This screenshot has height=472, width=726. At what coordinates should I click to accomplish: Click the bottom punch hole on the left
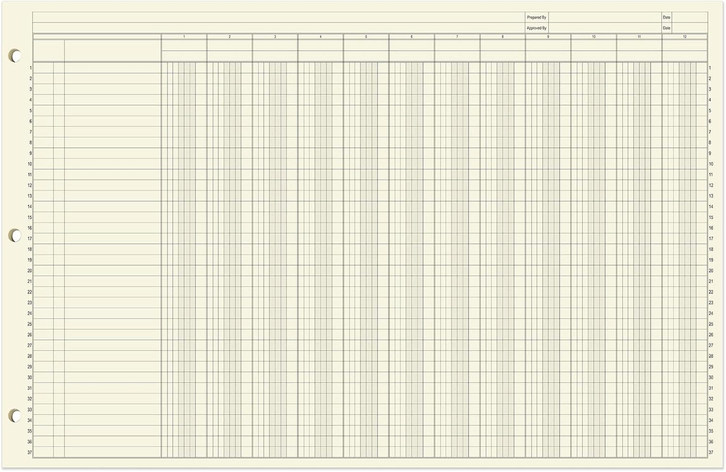(x=15, y=416)
